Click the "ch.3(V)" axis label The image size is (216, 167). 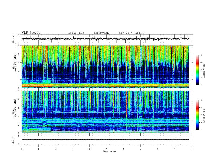pyautogui.click(x=13, y=140)
